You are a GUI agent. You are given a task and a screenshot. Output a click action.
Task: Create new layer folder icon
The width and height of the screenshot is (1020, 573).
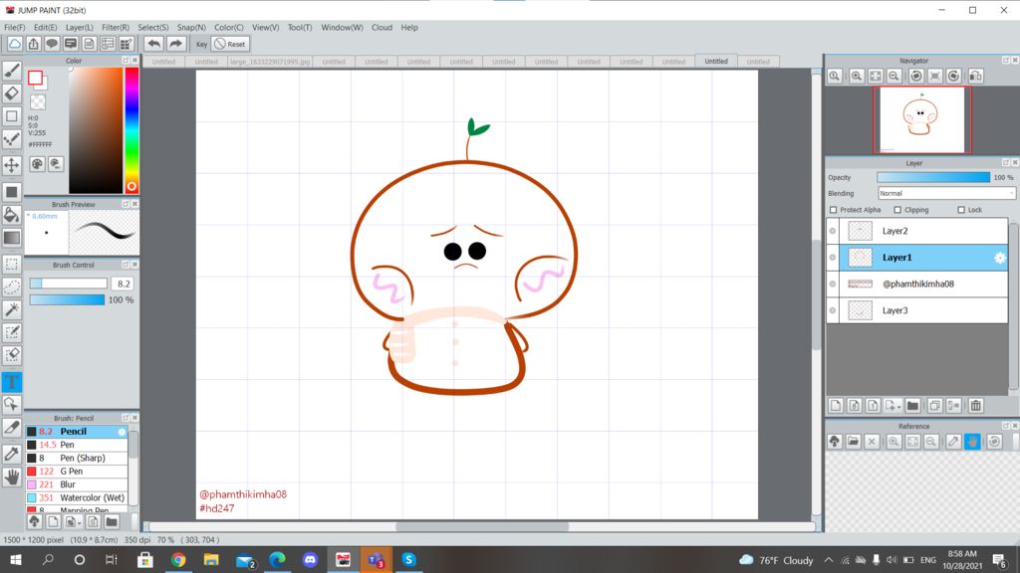[912, 406]
